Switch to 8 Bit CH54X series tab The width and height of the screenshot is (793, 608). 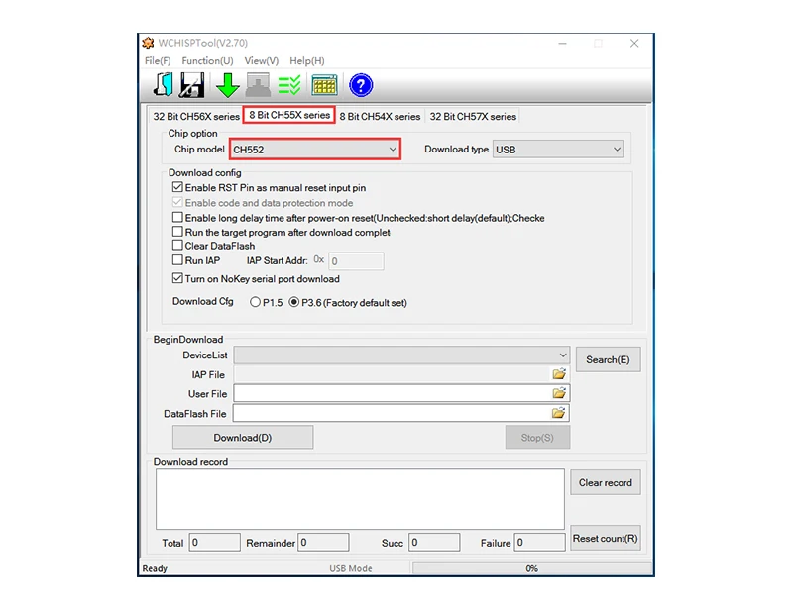[x=380, y=116]
